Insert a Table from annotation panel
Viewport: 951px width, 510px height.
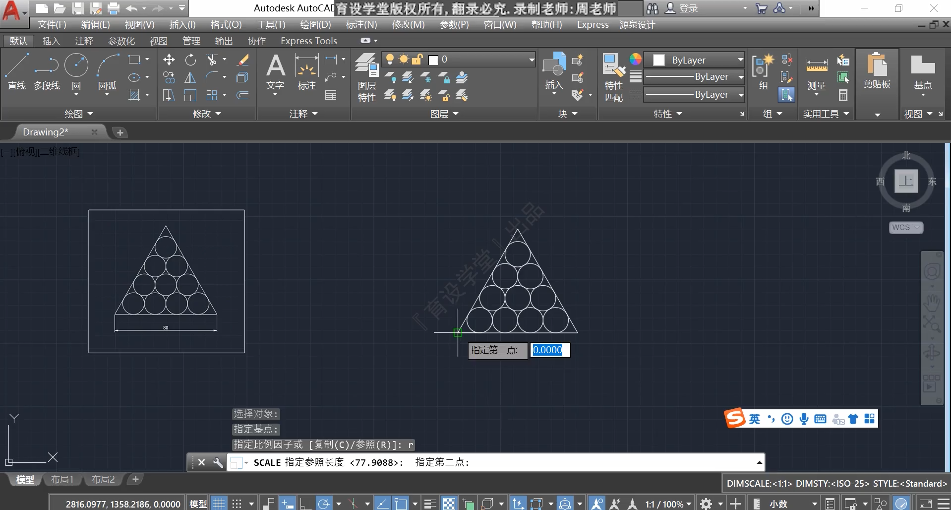coord(331,95)
